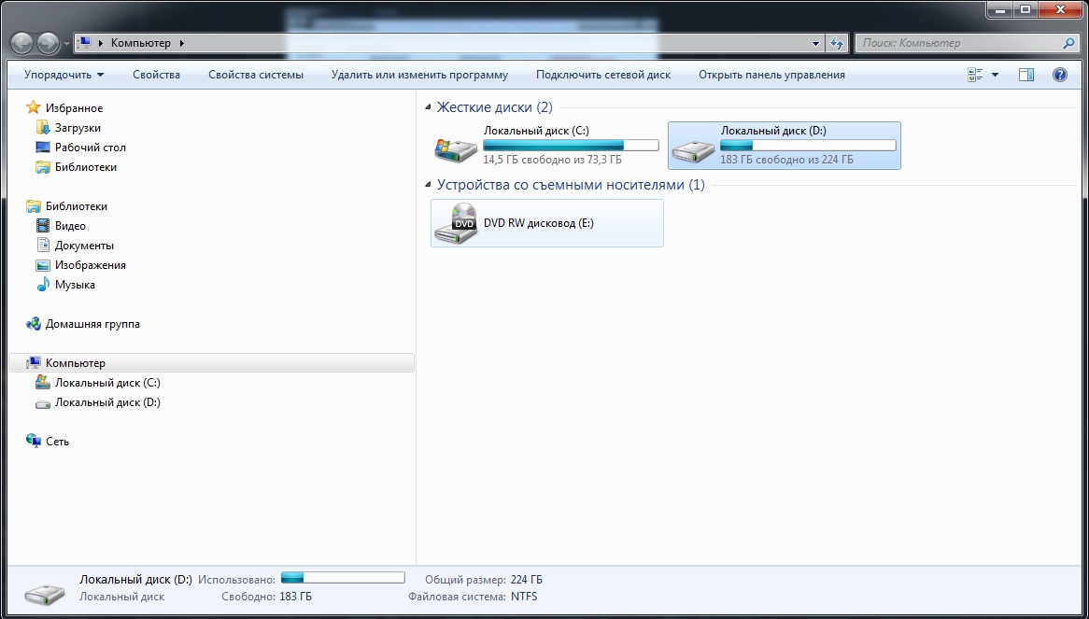Viewport: 1089px width, 619px height.
Task: Expand the address bar history dropdown
Action: [815, 43]
